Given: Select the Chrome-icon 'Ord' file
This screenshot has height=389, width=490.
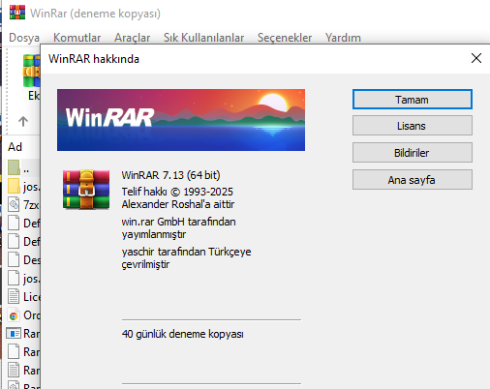Looking at the screenshot, I should pos(14,315).
